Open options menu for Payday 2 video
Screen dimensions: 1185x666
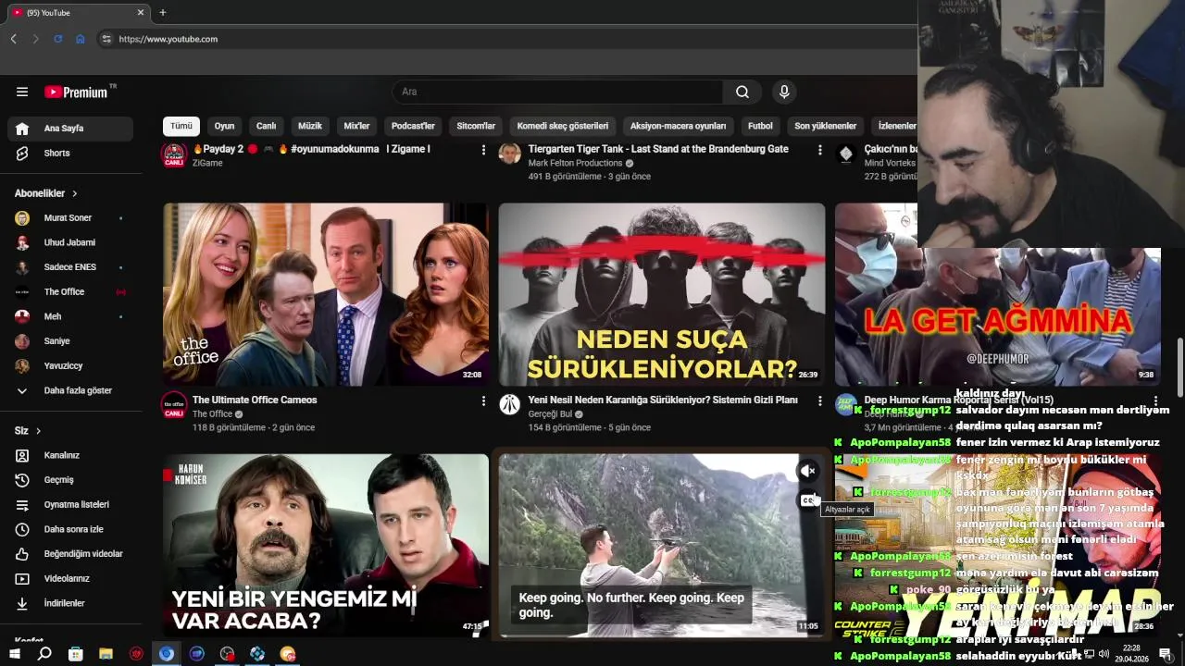click(x=483, y=150)
